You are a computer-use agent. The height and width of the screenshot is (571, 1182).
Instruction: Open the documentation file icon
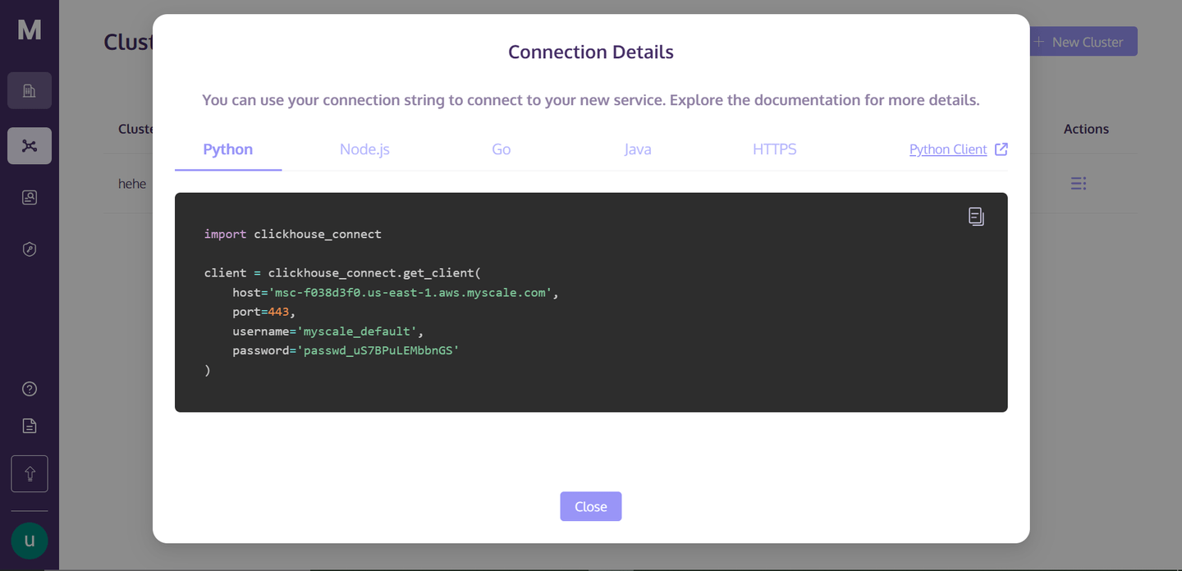30,426
